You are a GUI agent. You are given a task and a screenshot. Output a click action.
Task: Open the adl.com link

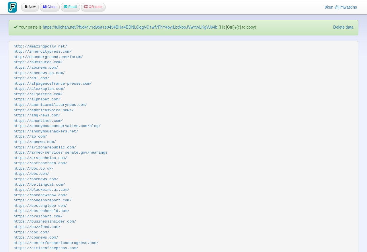pos(31,78)
